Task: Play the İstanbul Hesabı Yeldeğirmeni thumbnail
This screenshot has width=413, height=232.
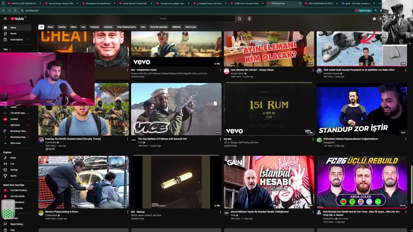Action: (269, 182)
